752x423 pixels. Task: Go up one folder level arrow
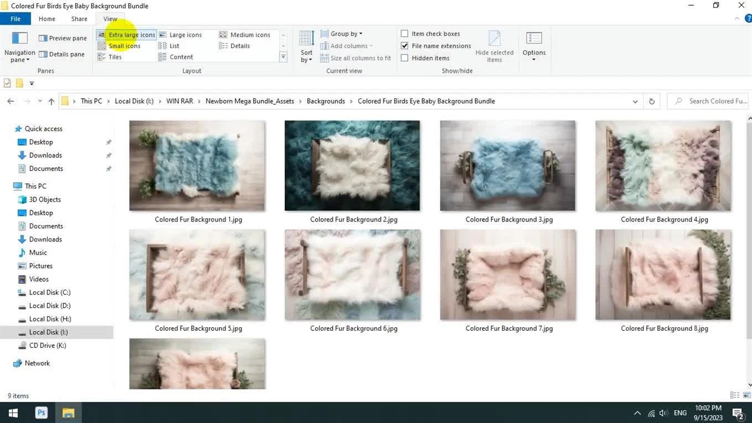tap(51, 101)
